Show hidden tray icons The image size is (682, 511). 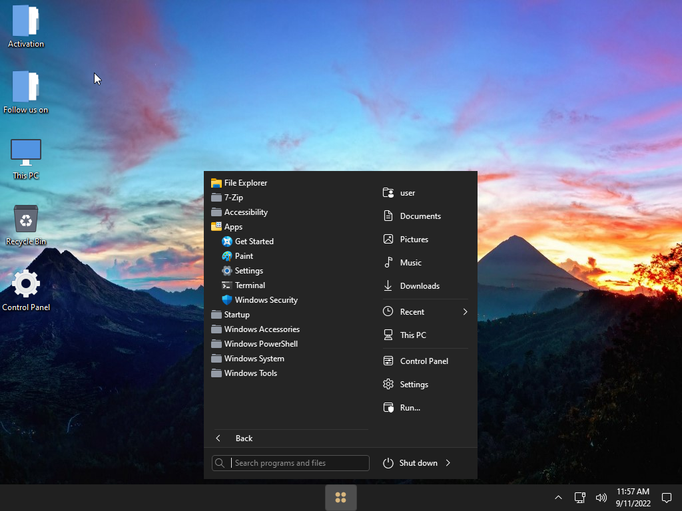pyautogui.click(x=559, y=498)
